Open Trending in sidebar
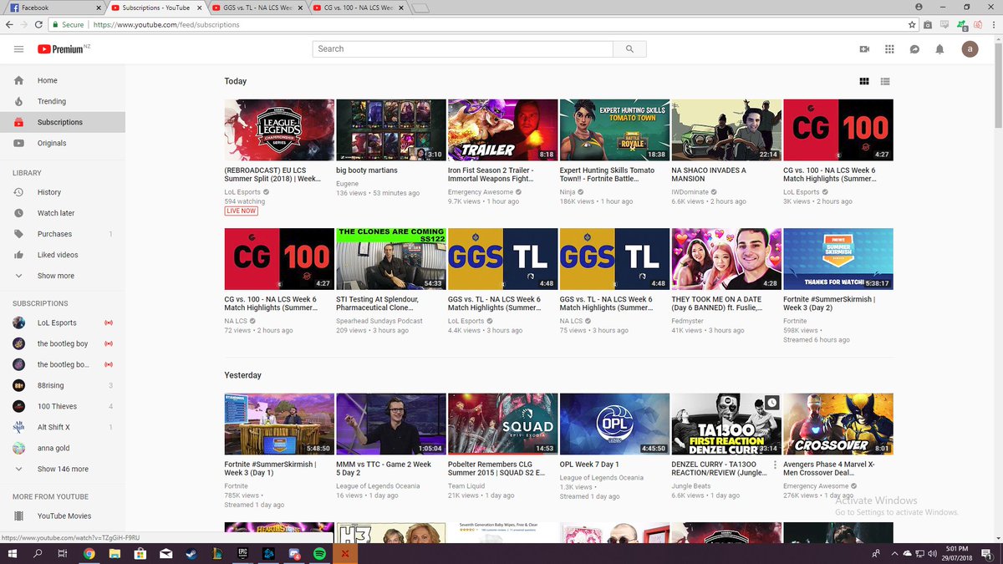The height and width of the screenshot is (564, 1003). click(x=63, y=102)
